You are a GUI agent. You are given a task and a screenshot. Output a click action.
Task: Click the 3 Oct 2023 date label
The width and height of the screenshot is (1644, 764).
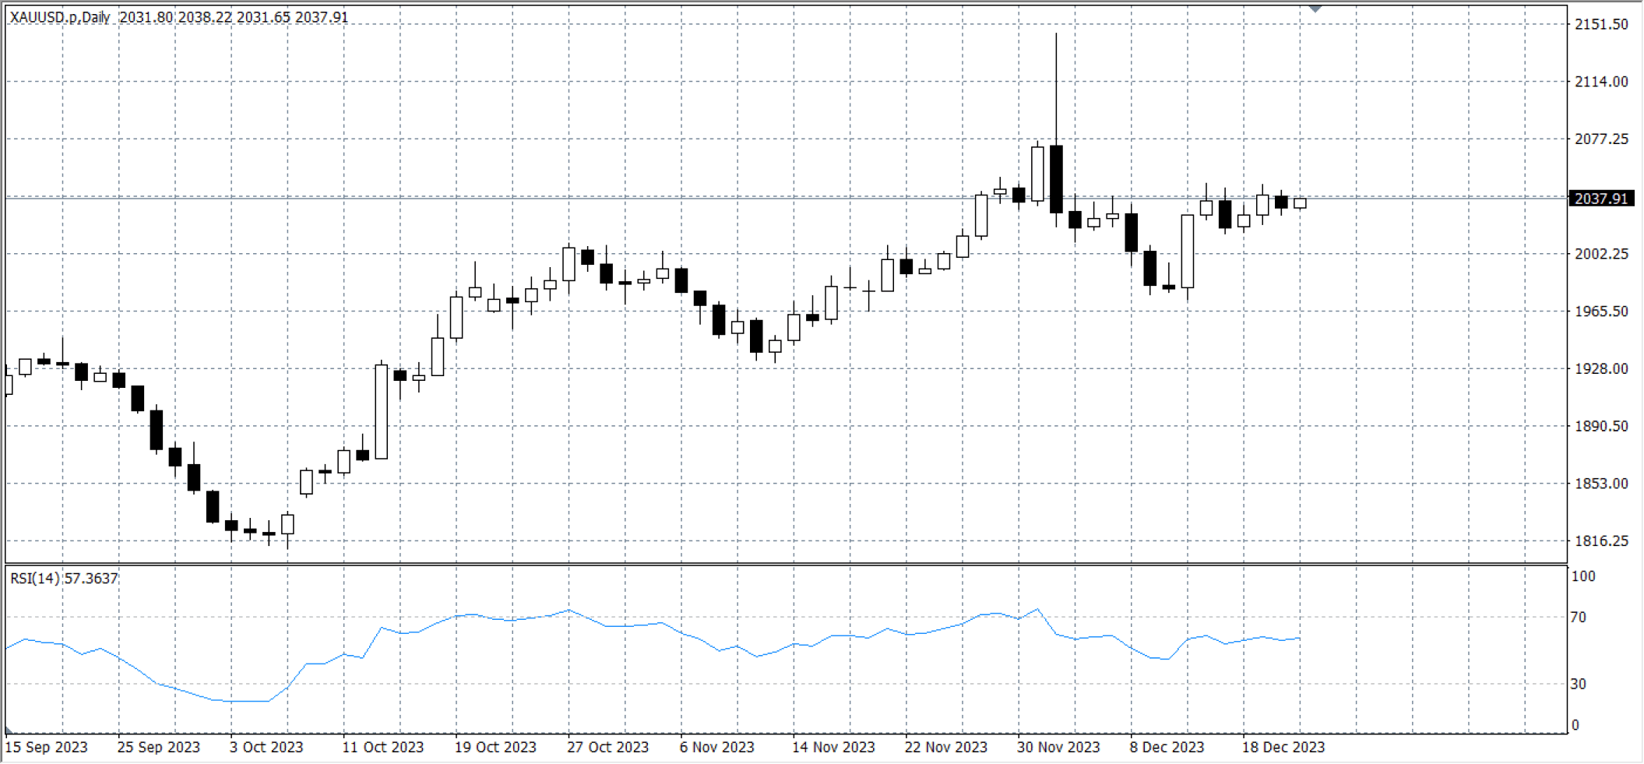pos(266,747)
